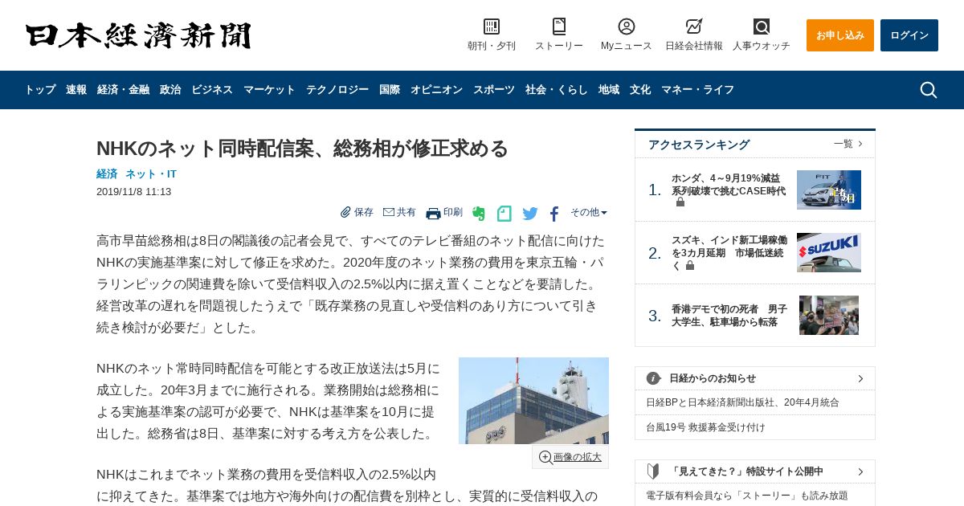Open スポーツ navigation item

tap(494, 90)
